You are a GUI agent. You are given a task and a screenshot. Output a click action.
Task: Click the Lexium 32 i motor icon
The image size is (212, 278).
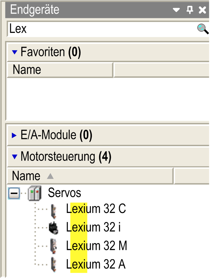tap(53, 228)
